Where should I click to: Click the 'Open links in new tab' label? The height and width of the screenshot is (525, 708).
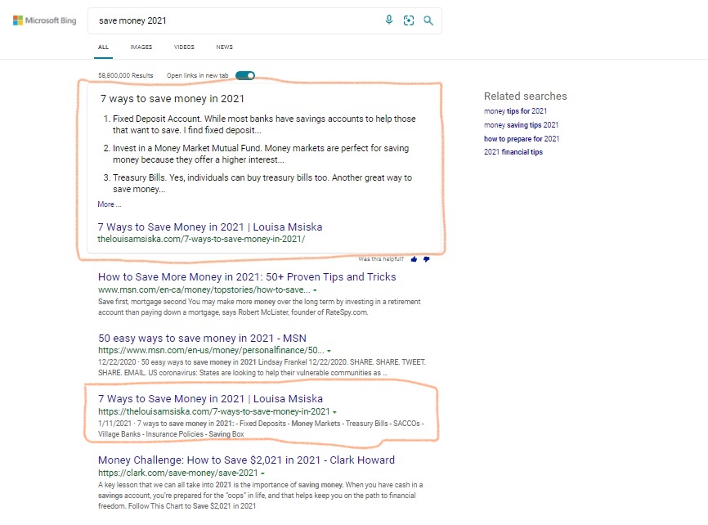click(x=197, y=75)
